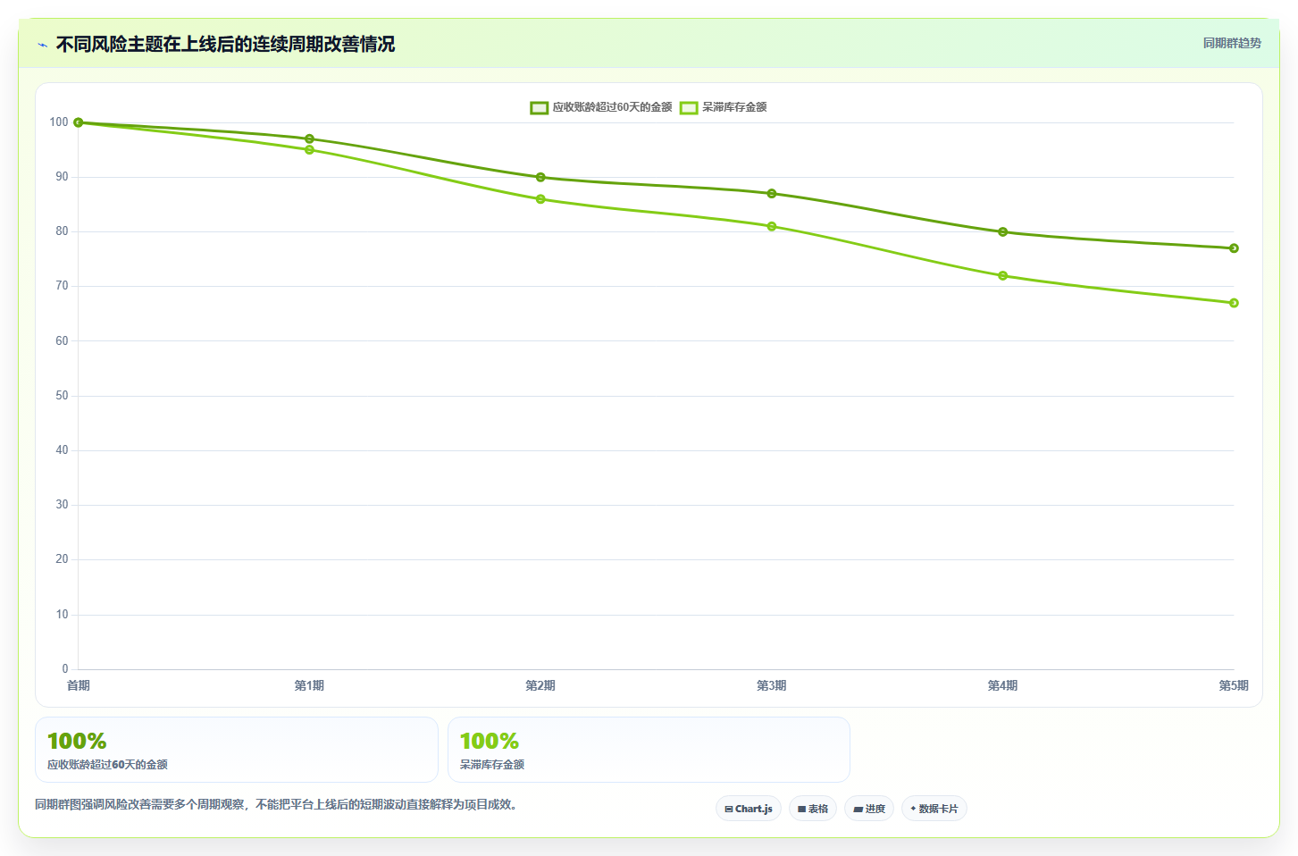Screen dimensions: 1298x856
Task: Select the 表格 chip
Action: (813, 809)
